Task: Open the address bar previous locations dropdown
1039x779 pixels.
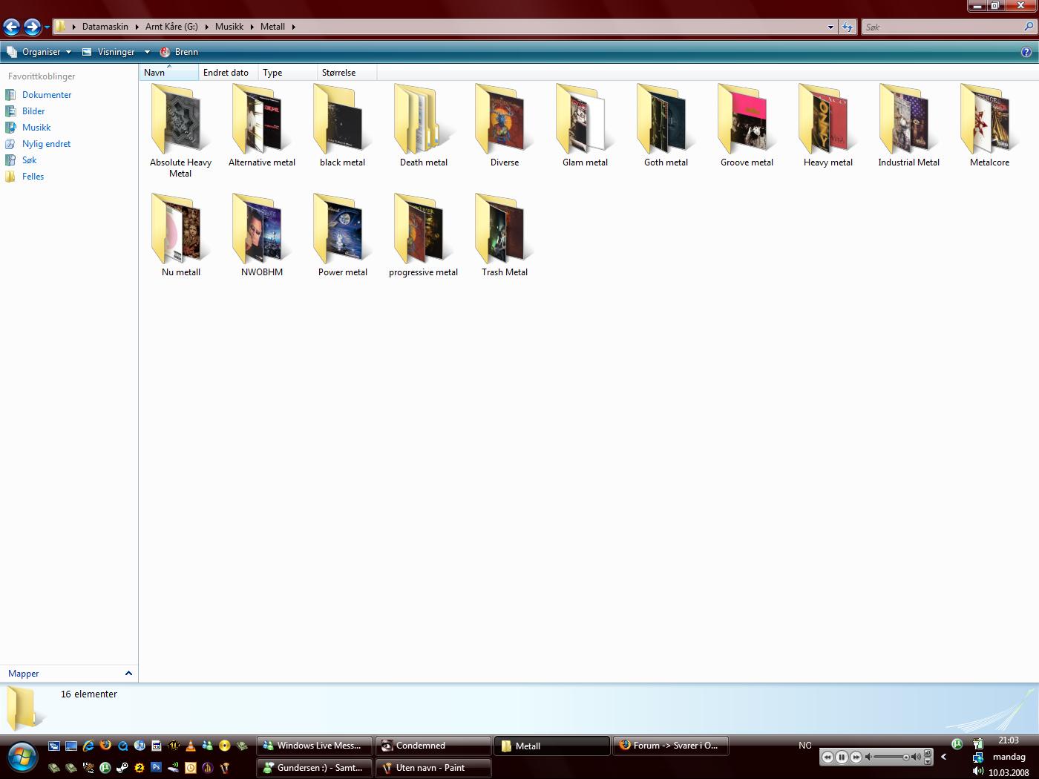Action: [830, 27]
